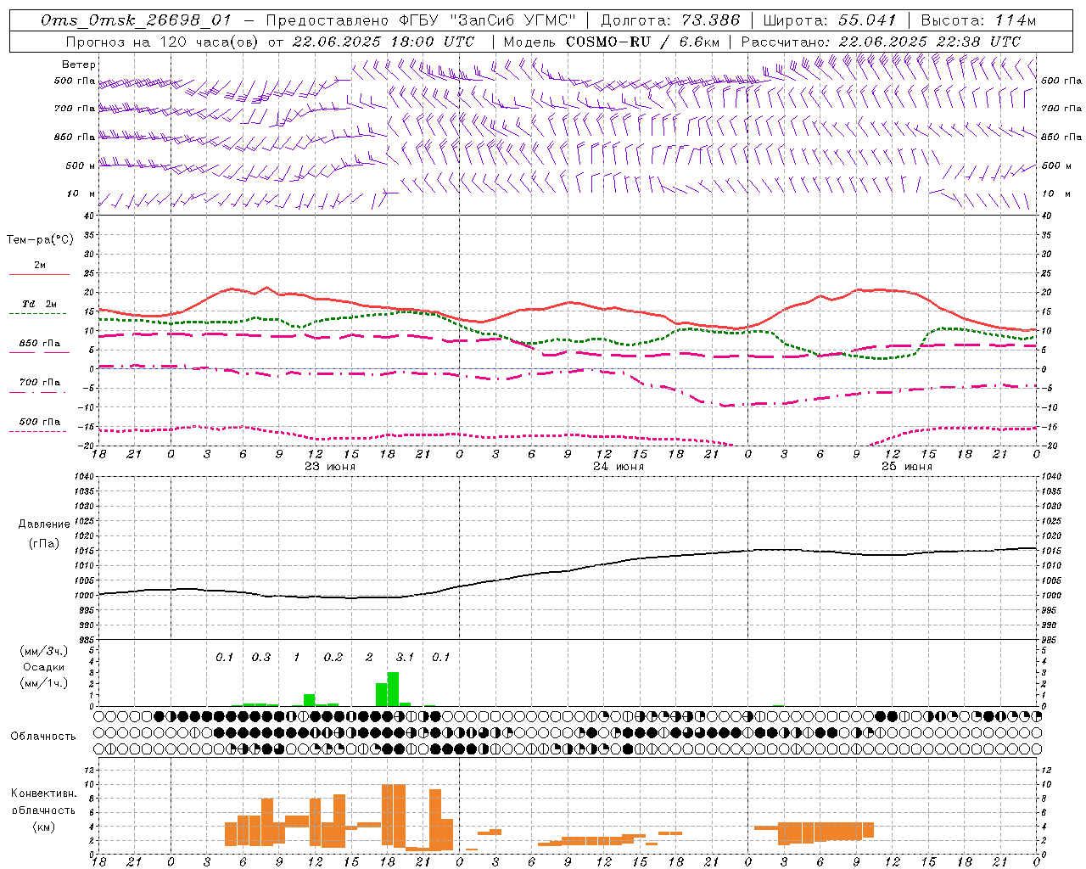Click the 700 гПа temperature legend entry
This screenshot has width=1086, height=869.
click(40, 383)
